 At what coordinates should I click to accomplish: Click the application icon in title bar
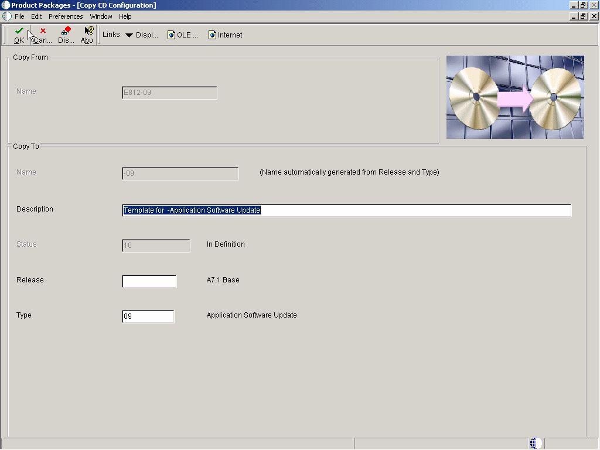6,5
